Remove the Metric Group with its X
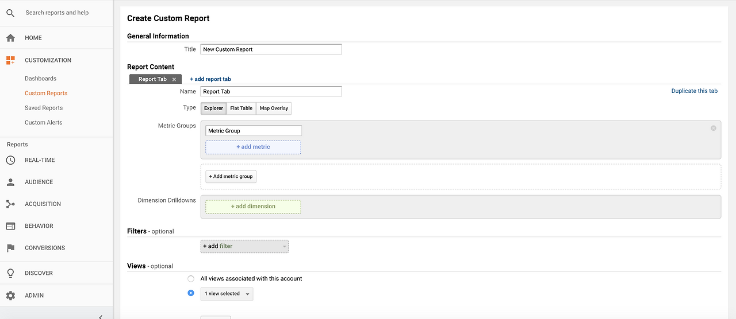Image resolution: width=736 pixels, height=319 pixels. click(x=714, y=128)
